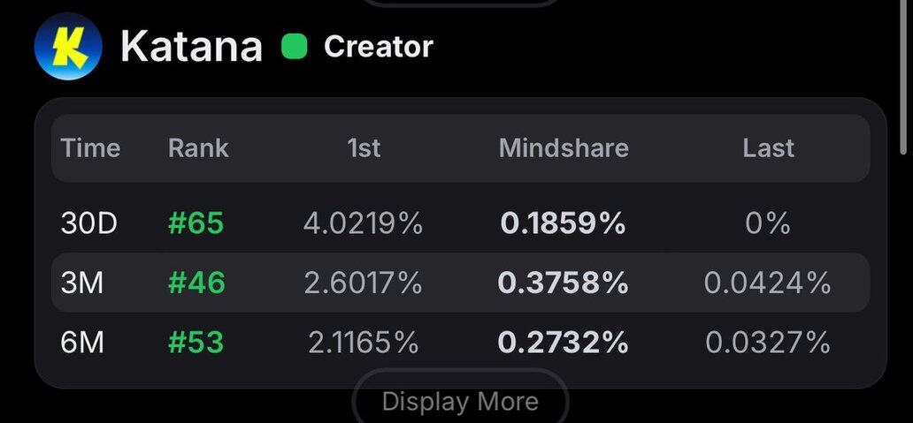Click the vertical scrollbar at right edge
The width and height of the screenshot is (913, 423).
pyautogui.click(x=904, y=76)
